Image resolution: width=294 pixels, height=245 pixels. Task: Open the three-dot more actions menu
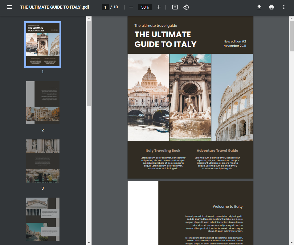pos(284,7)
